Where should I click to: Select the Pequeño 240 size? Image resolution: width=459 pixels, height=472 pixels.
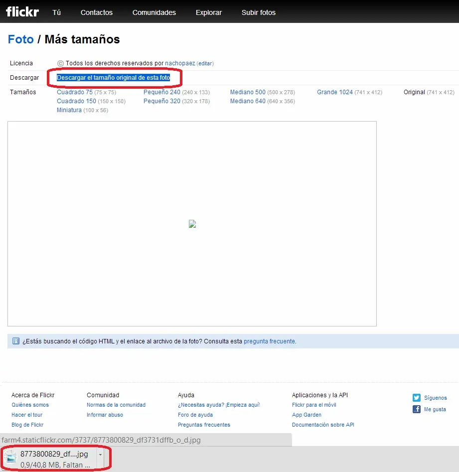[162, 92]
